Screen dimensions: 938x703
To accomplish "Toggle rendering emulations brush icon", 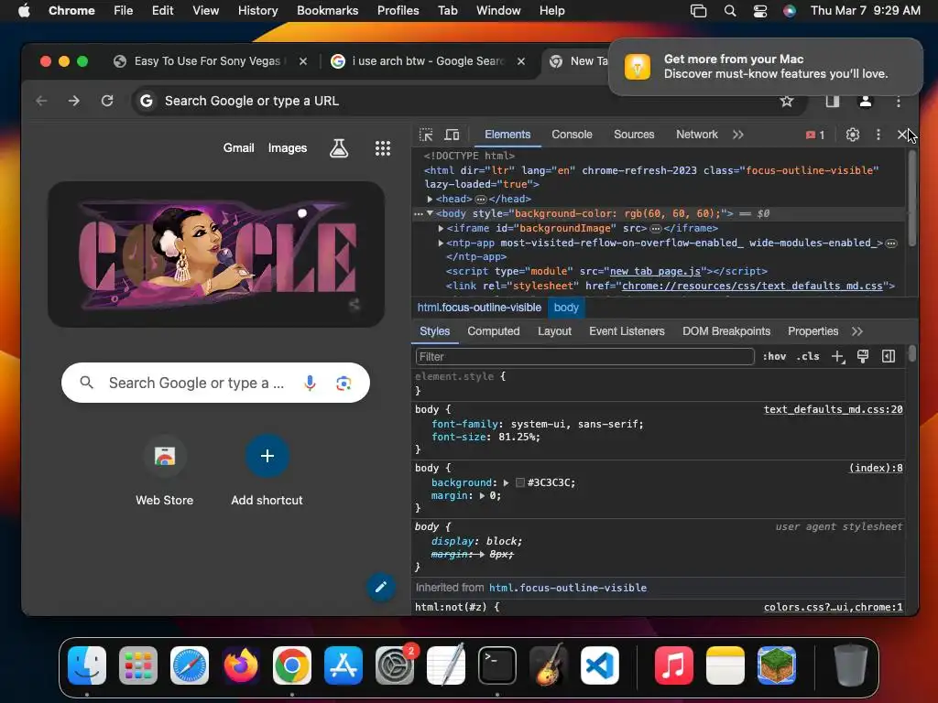I will (863, 356).
